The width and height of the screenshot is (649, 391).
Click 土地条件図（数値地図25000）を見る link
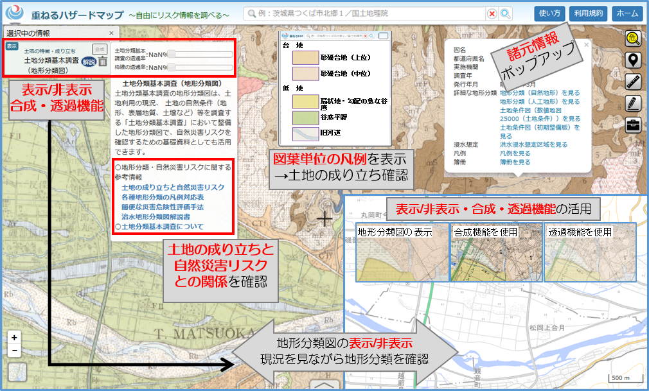click(540, 114)
